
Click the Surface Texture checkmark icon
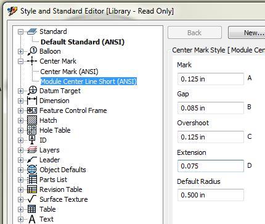(32, 199)
